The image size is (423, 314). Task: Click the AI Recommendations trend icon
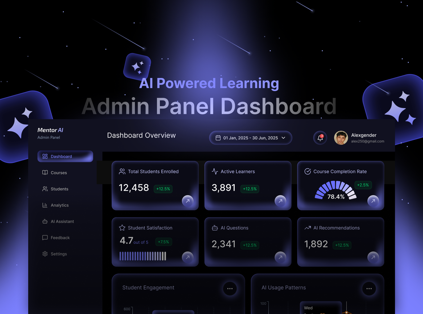click(308, 228)
